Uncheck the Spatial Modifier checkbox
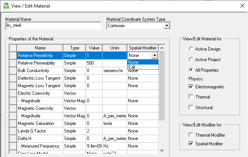 [190, 144]
